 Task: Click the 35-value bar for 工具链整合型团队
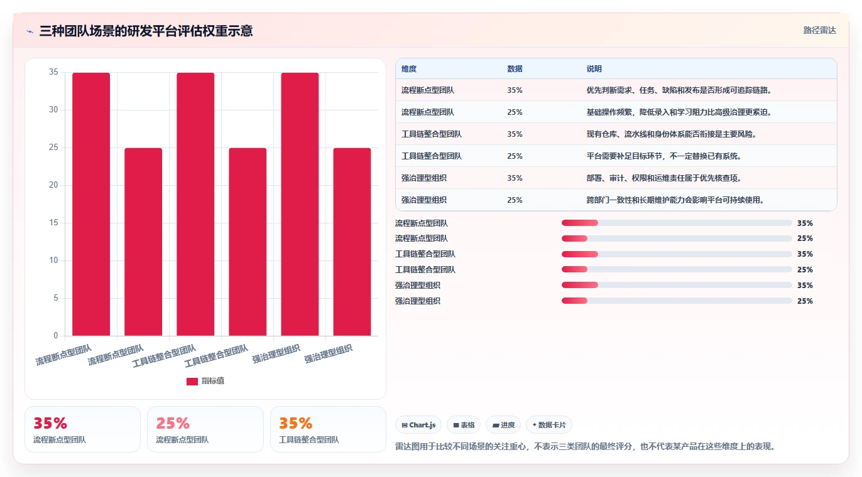pos(195,204)
